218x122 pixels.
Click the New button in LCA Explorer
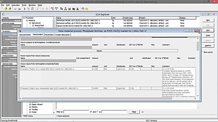click(208, 20)
